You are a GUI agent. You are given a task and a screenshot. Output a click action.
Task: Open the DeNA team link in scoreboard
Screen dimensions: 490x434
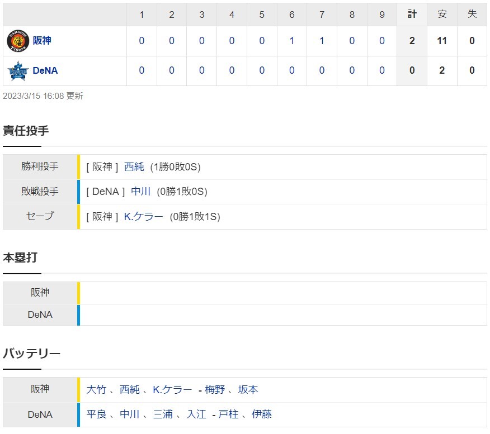[x=45, y=71]
